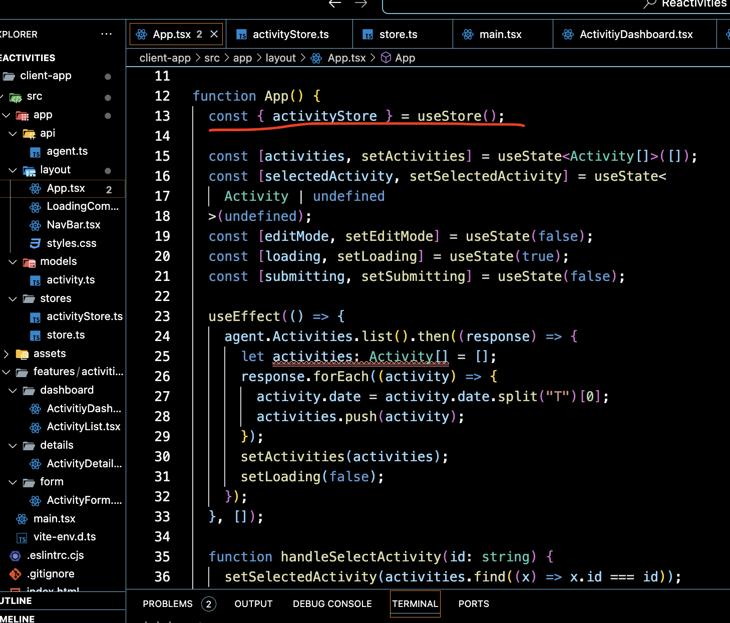Switch to the ActivitiyDashboard.tsx editor tab

point(635,34)
